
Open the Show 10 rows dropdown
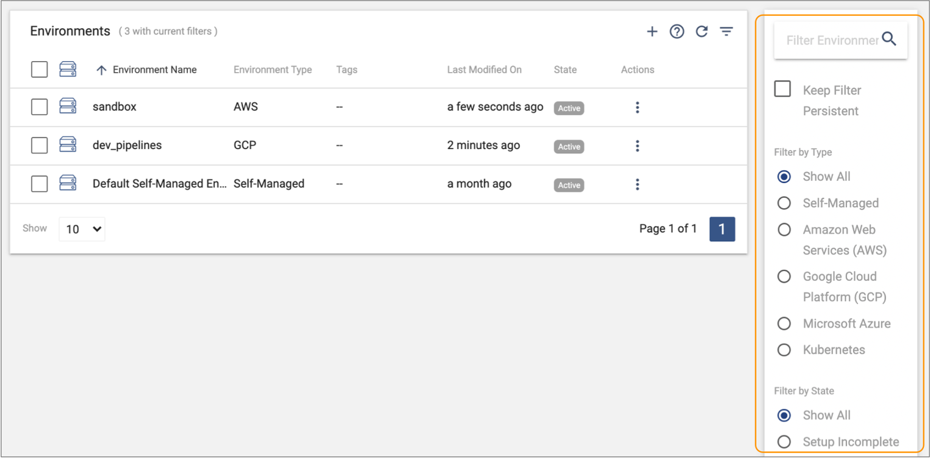click(x=82, y=229)
